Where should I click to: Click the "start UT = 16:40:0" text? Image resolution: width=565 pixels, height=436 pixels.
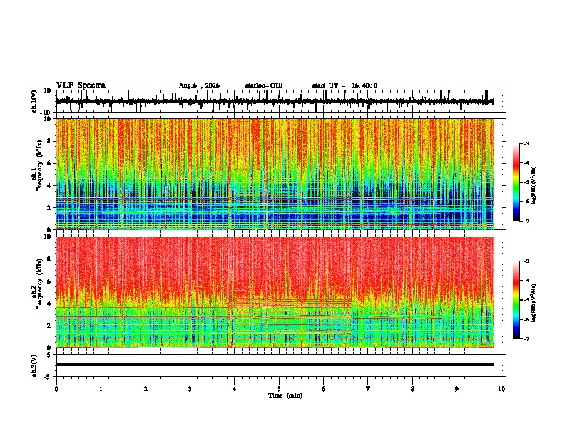[x=345, y=85]
